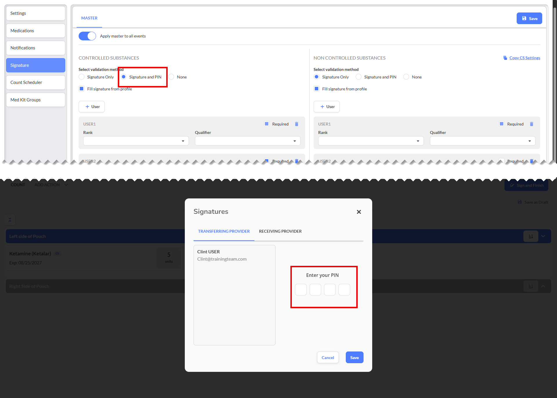Uncheck Fill signature from profile for controlled
The image size is (557, 398).
point(82,89)
